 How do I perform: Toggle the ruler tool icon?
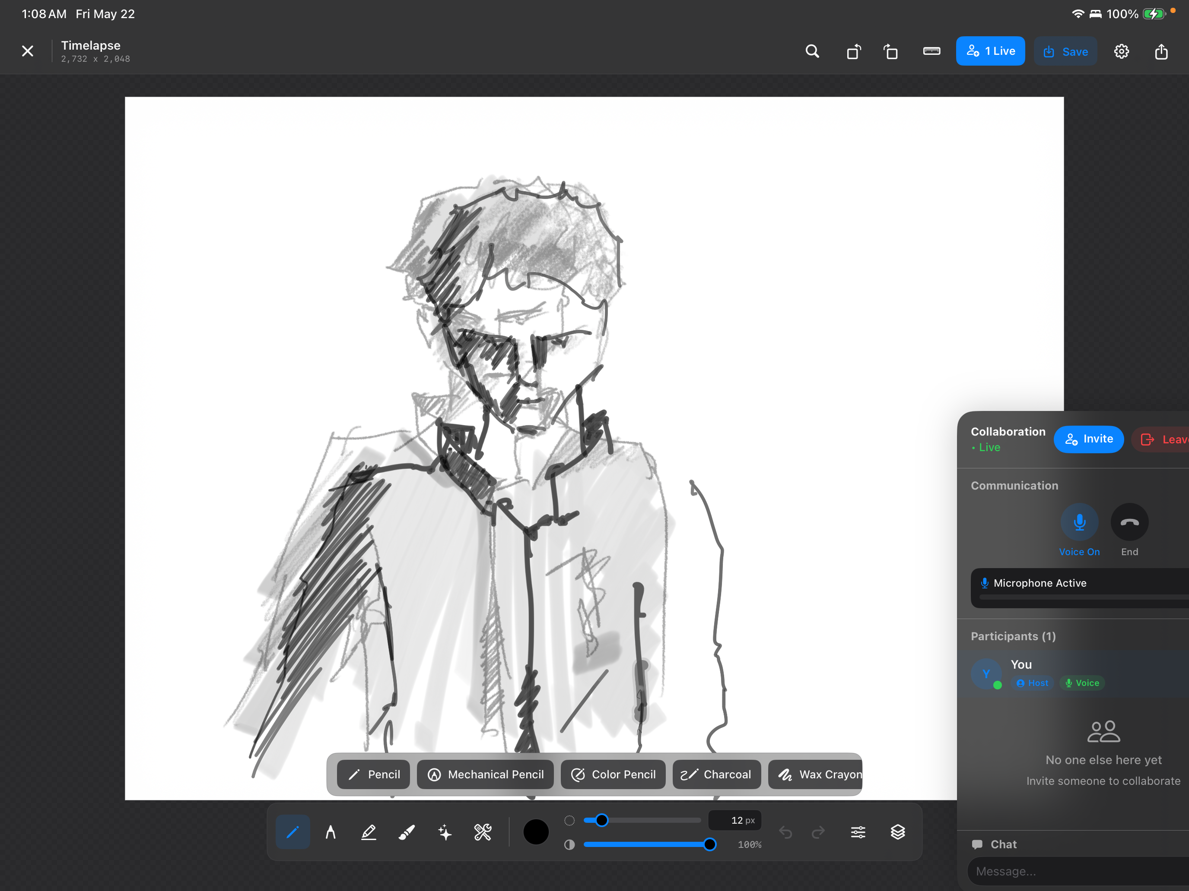coord(931,51)
